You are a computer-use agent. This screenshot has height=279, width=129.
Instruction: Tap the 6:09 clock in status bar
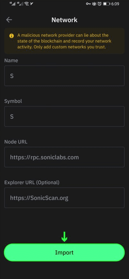point(115,4)
